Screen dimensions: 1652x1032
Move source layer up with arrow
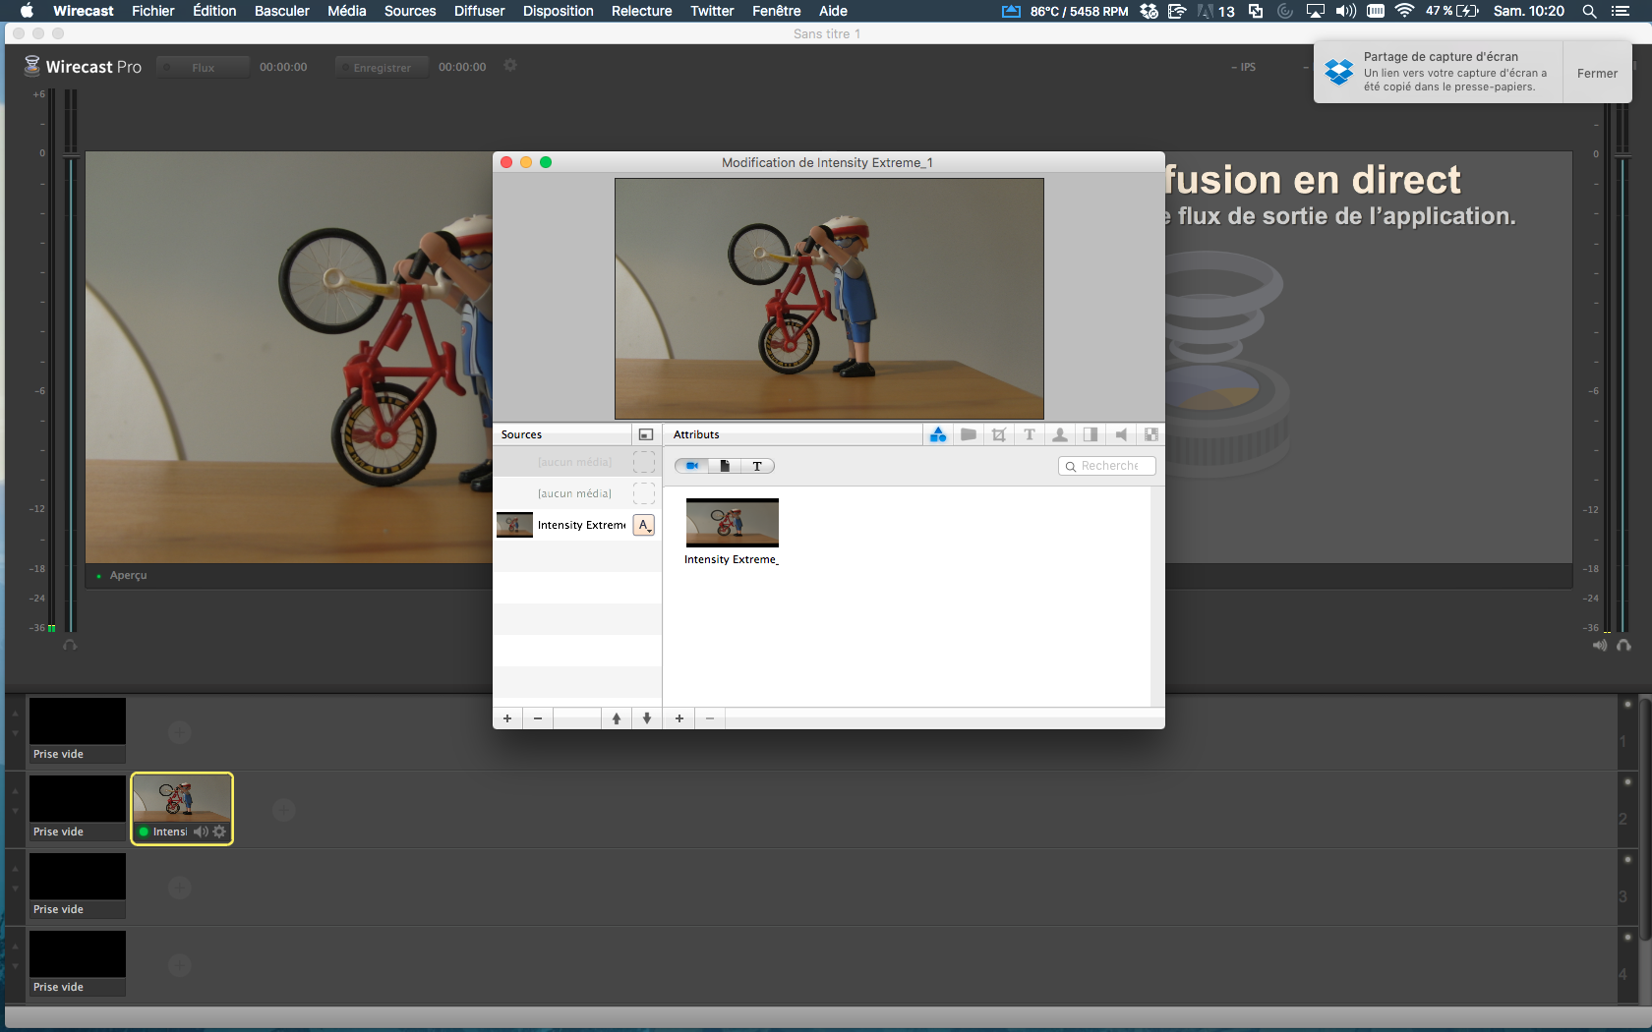pos(617,718)
